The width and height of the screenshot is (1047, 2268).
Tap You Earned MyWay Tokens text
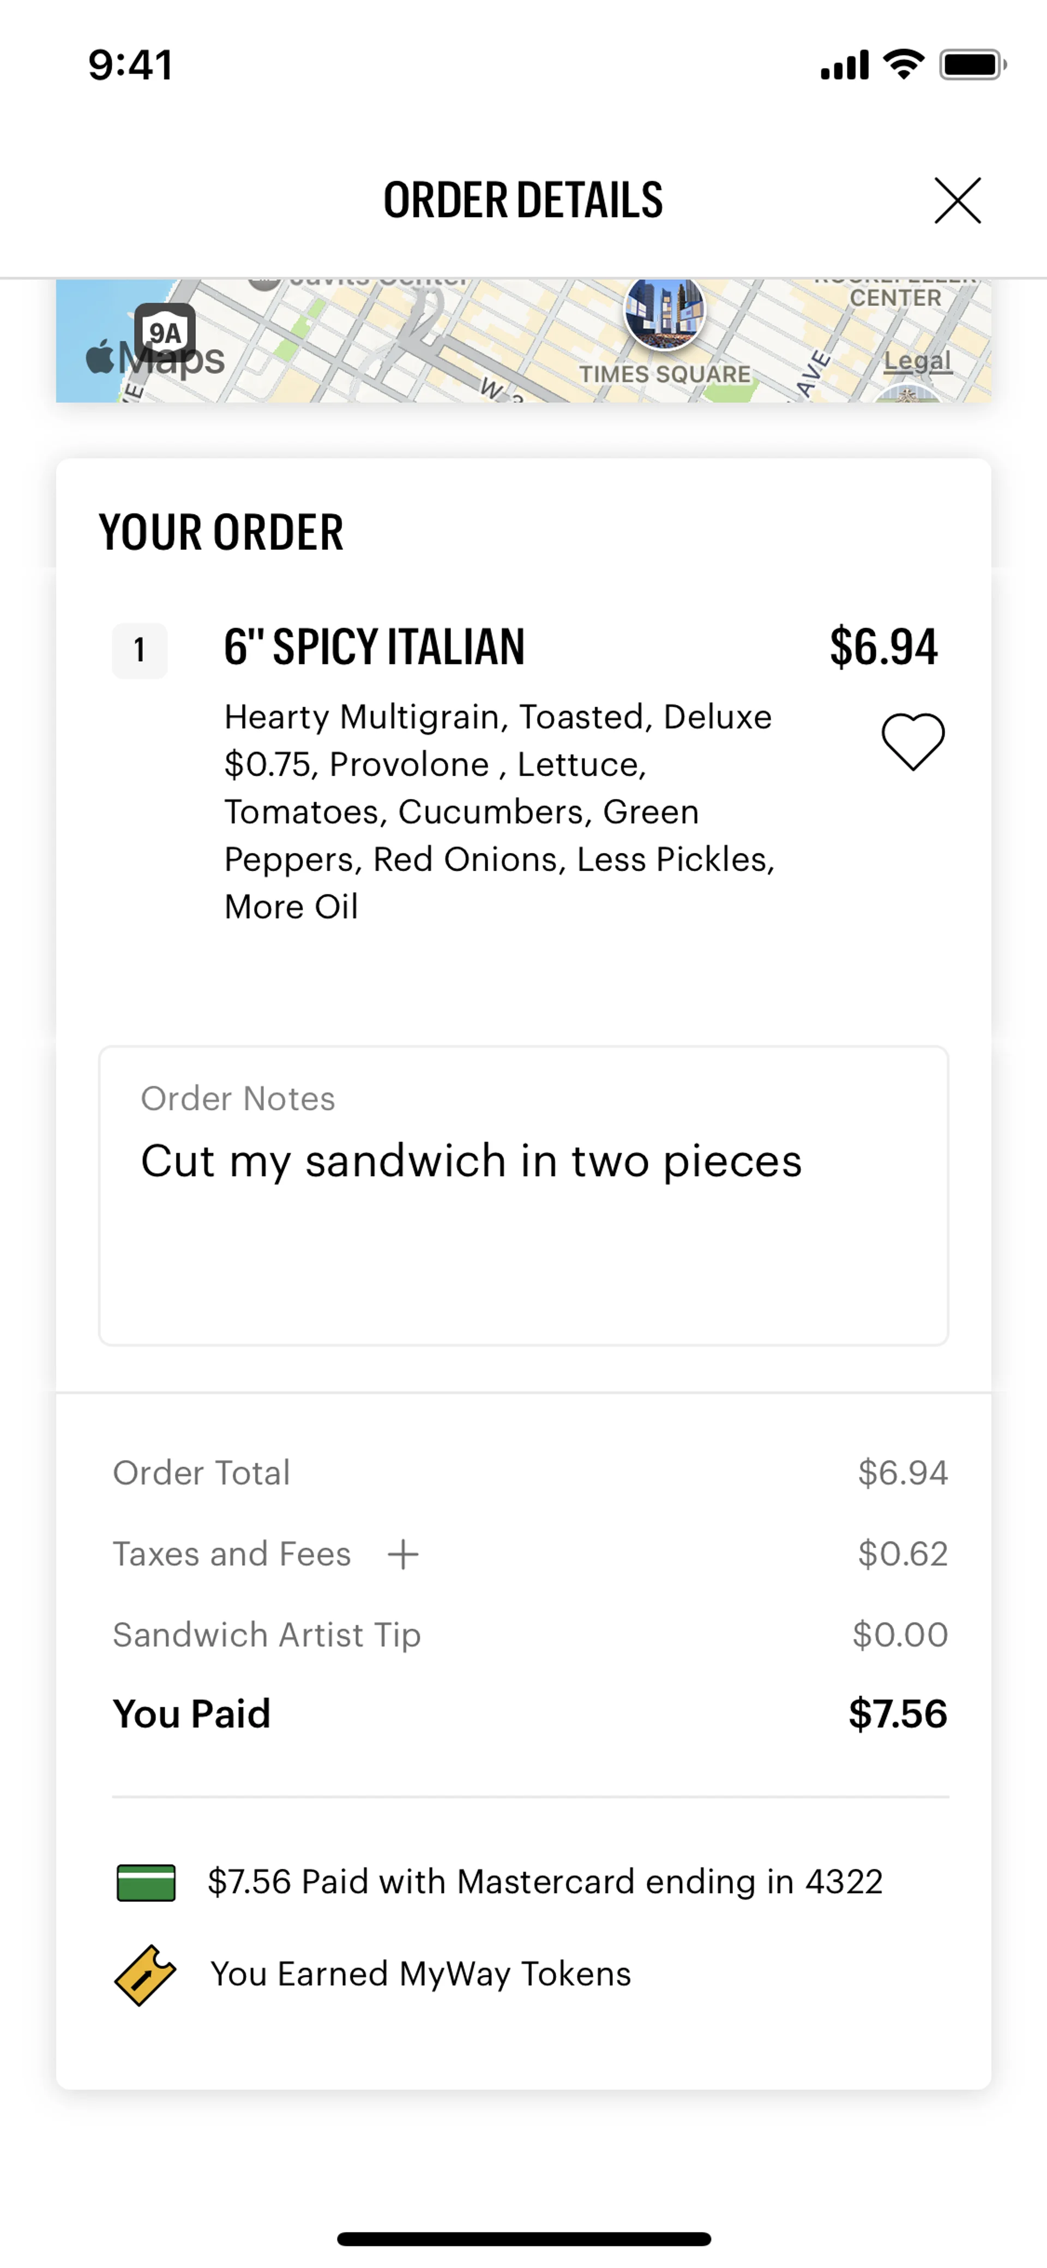tap(420, 1974)
